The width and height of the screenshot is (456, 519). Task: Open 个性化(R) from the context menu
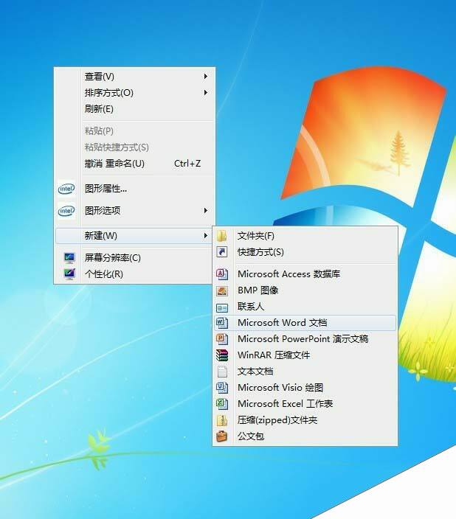(x=134, y=274)
